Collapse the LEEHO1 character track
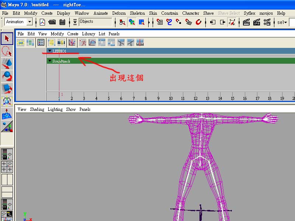This screenshot has width=295, height=221. pyautogui.click(x=50, y=51)
